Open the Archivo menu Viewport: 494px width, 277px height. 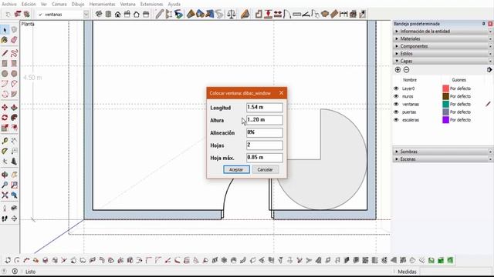point(9,4)
